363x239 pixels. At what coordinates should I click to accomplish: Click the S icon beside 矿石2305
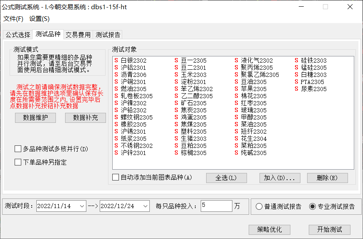point(176,103)
